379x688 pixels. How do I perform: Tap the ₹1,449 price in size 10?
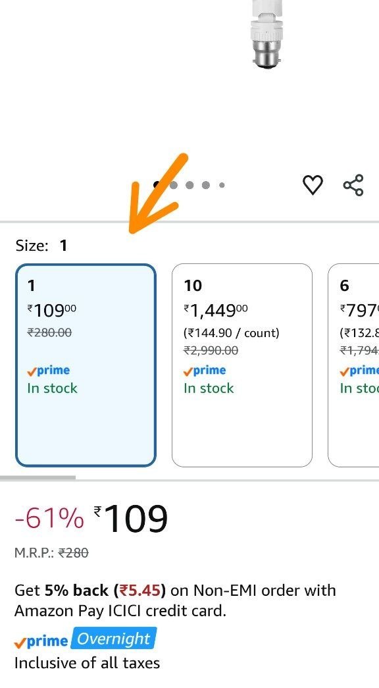click(216, 311)
